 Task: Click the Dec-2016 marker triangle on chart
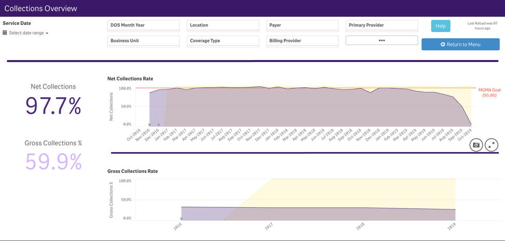[x=159, y=125]
